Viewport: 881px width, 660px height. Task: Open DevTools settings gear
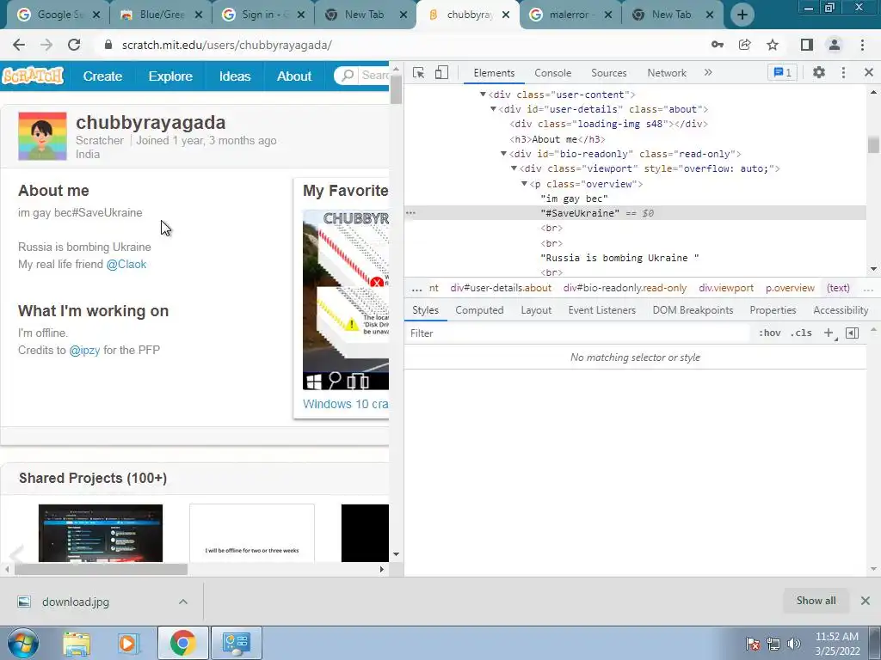pos(819,72)
